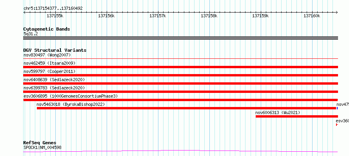Click the red bar under nsv6408639
Image resolution: width=349 pixels, height=156 pixels.
[x=180, y=83]
